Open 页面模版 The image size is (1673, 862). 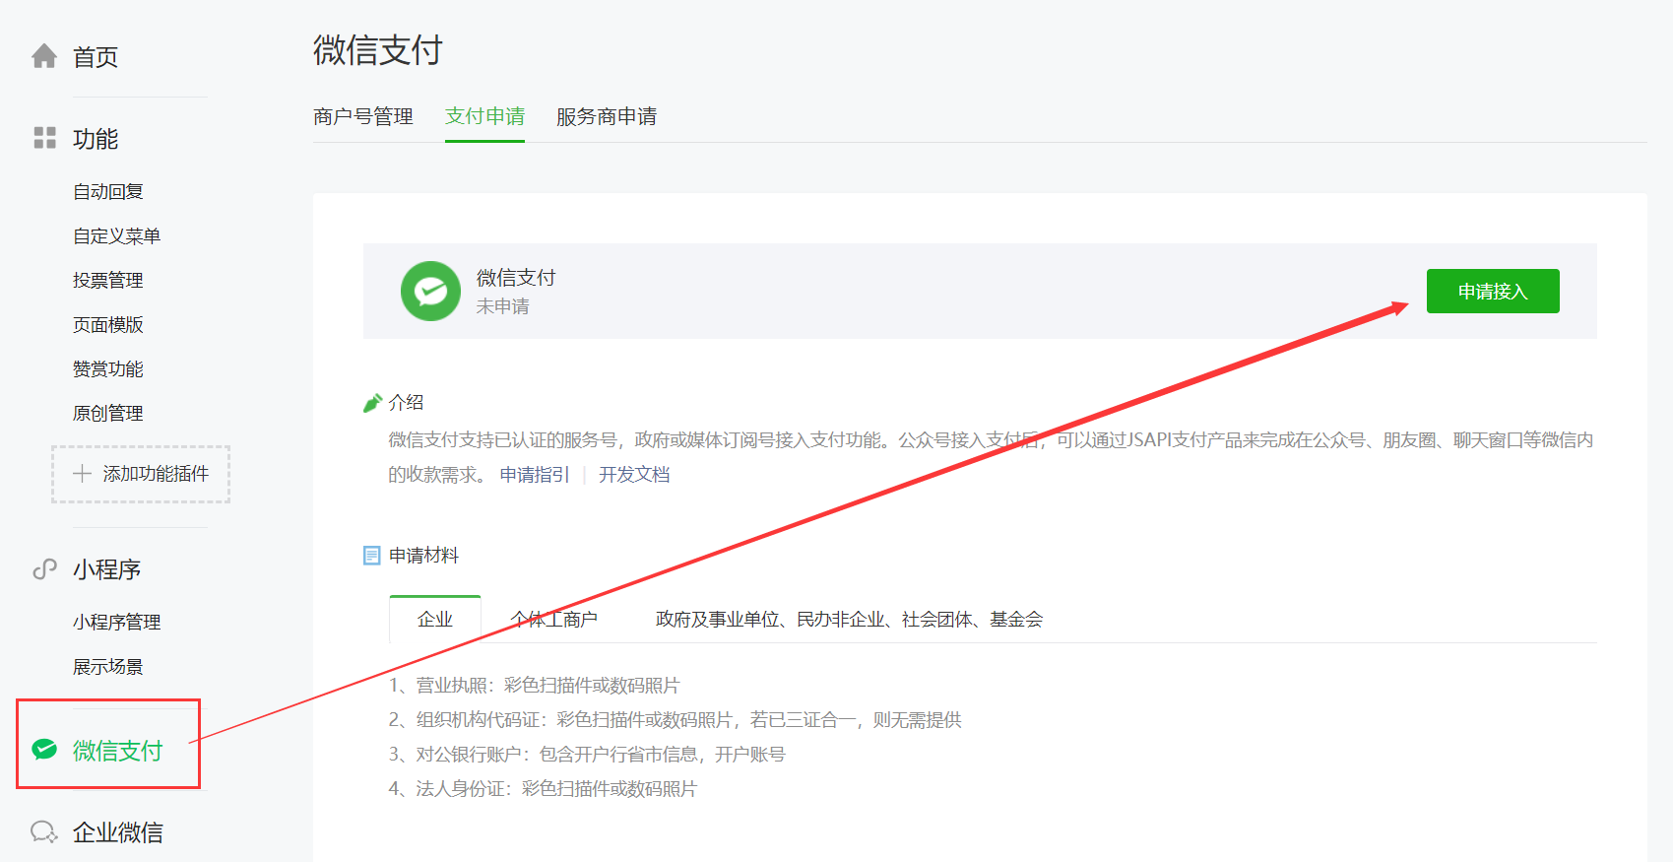tap(108, 325)
